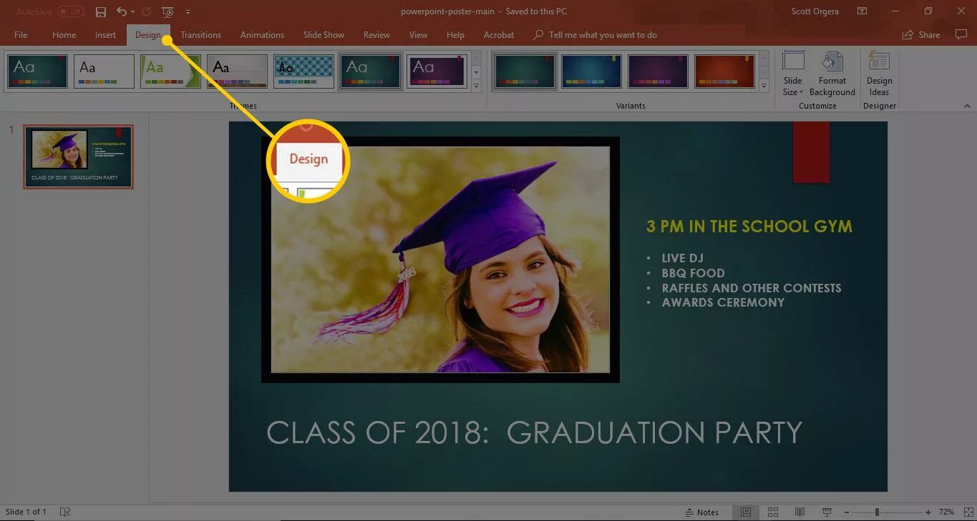Viewport: 977px width, 521px height.
Task: Collapse the ribbon with the caret
Action: (968, 106)
